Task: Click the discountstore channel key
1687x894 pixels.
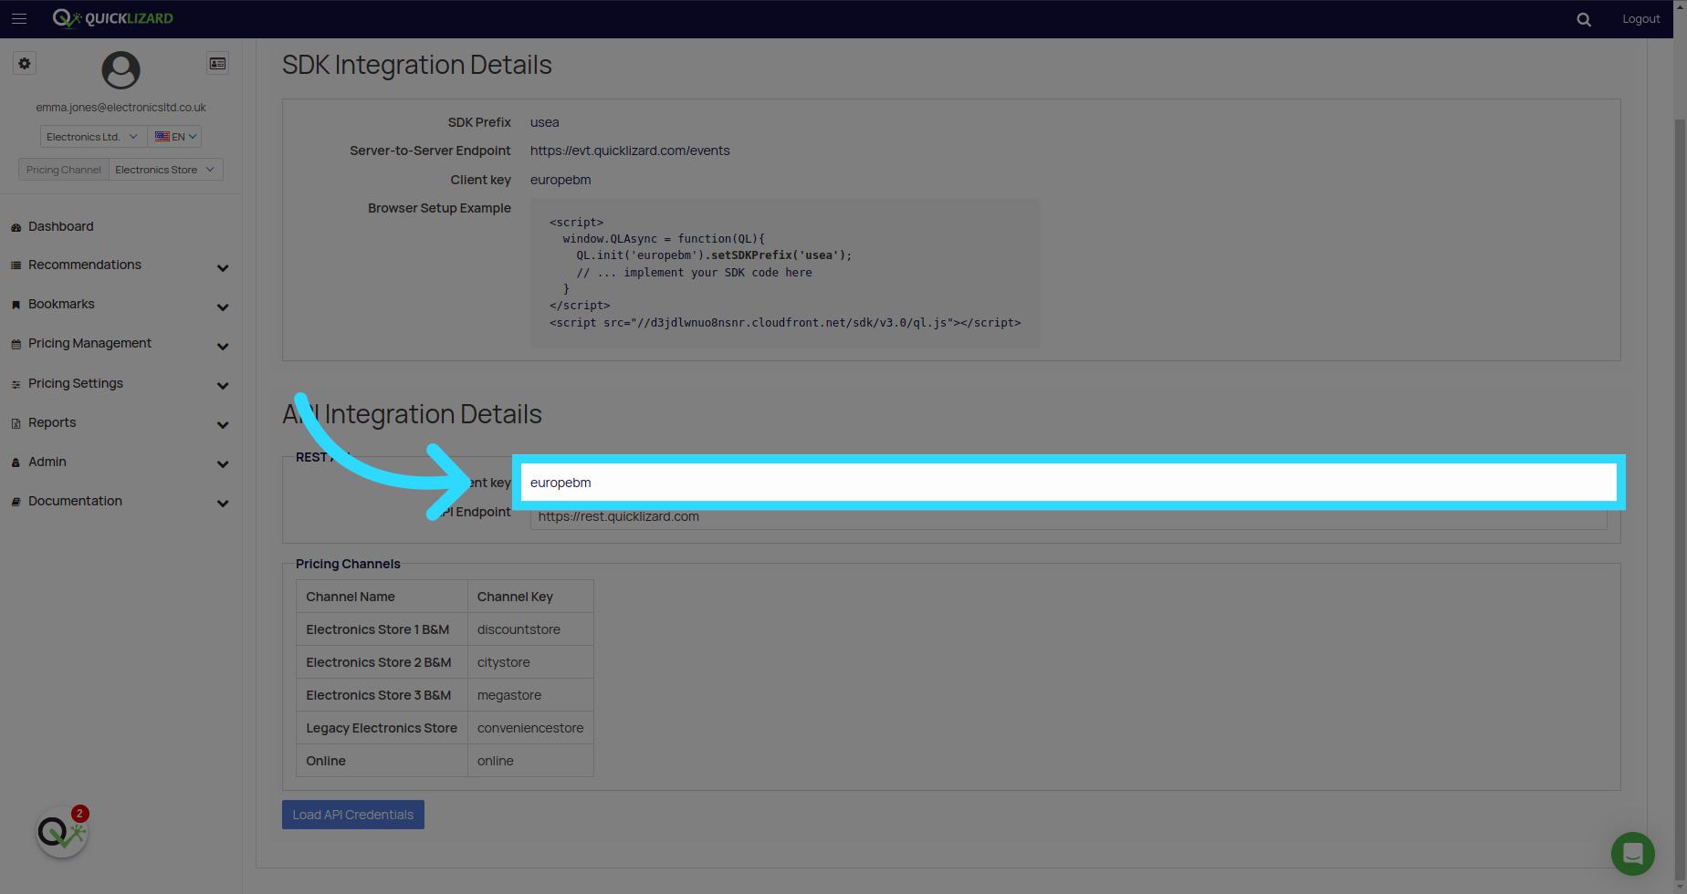Action: point(519,629)
